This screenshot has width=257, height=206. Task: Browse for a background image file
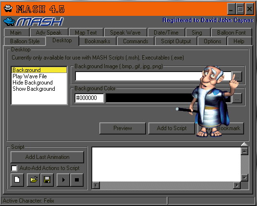pos(237,76)
